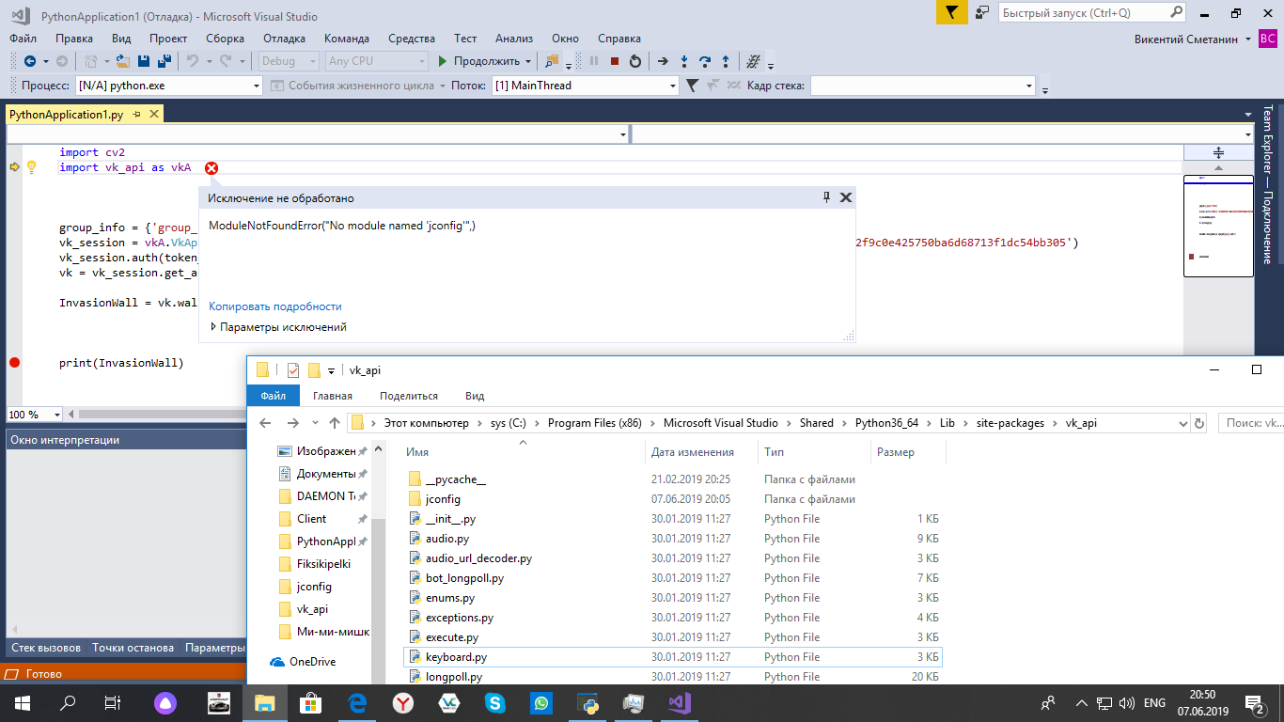Image resolution: width=1284 pixels, height=722 pixels.
Task: Open the Continue button dropdown arrow
Action: [528, 61]
